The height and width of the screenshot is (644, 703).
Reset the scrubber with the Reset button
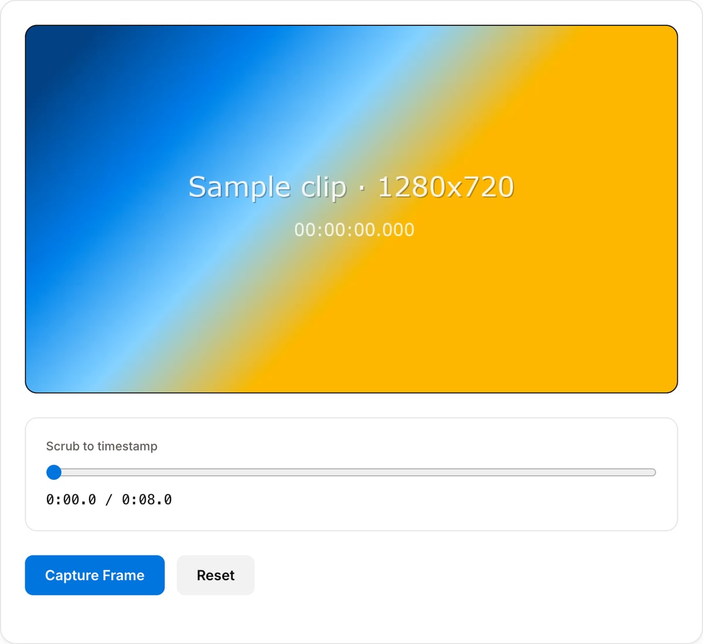click(x=216, y=575)
